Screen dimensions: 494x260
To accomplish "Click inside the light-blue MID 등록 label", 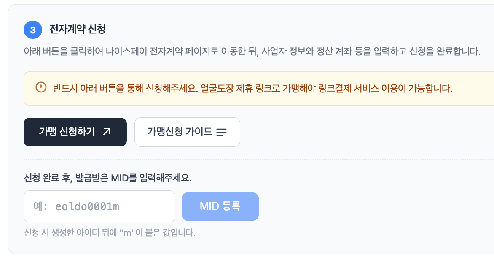I will coord(220,206).
